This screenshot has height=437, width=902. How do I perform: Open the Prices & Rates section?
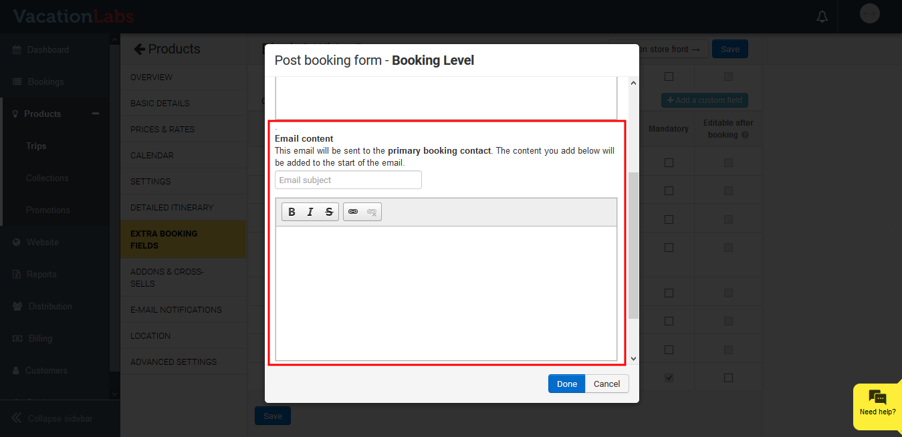pyautogui.click(x=162, y=130)
